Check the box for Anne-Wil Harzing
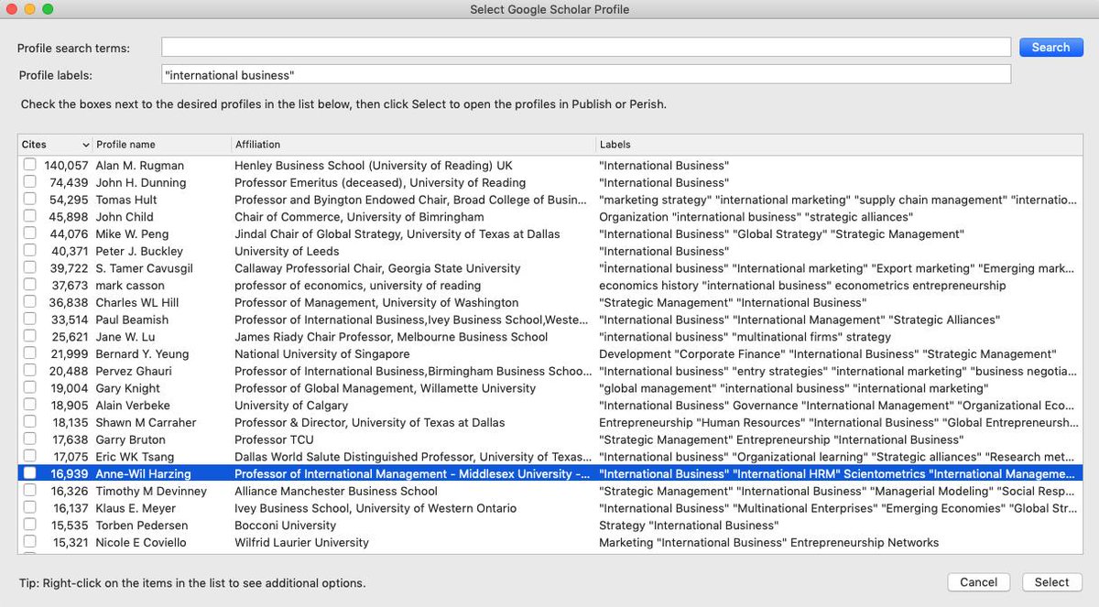The width and height of the screenshot is (1099, 607). click(x=30, y=473)
